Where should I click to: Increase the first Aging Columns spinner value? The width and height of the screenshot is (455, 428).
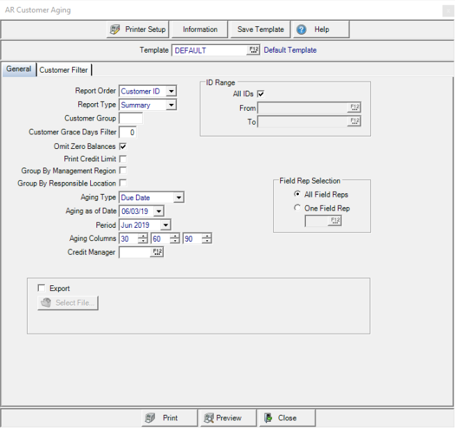coord(143,236)
